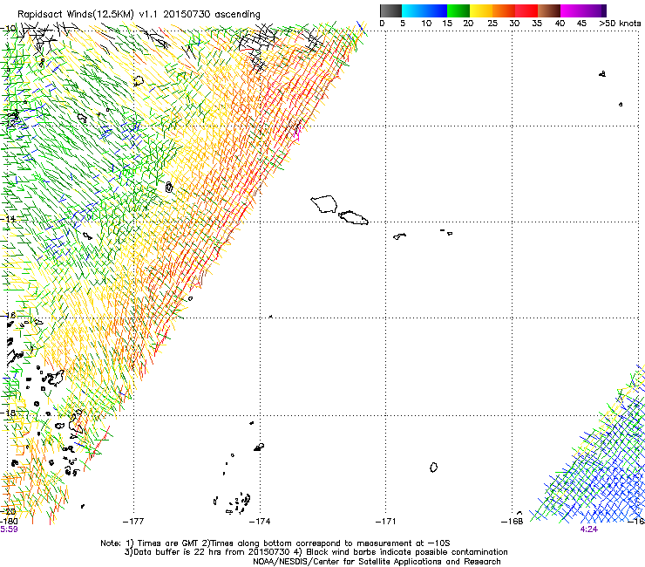Click the purple 4:24 time stamp
The image size is (645, 567).
tap(589, 529)
